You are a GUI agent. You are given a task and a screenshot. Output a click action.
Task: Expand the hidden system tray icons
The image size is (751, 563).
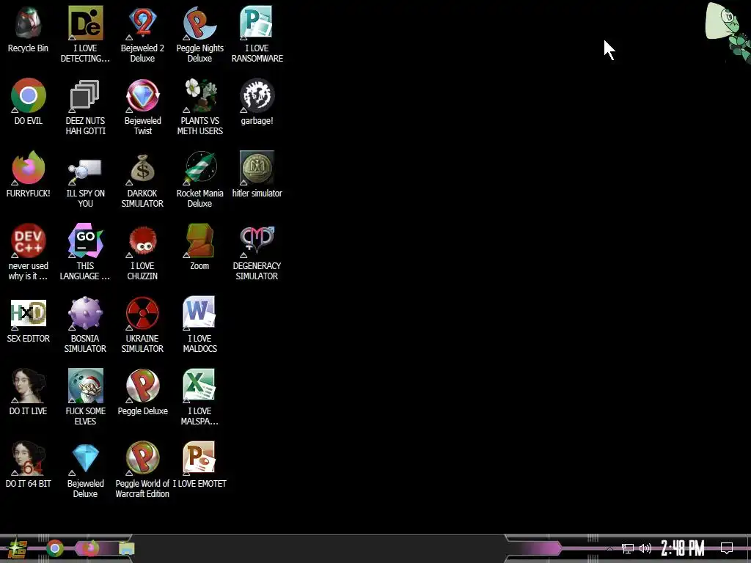(x=609, y=548)
